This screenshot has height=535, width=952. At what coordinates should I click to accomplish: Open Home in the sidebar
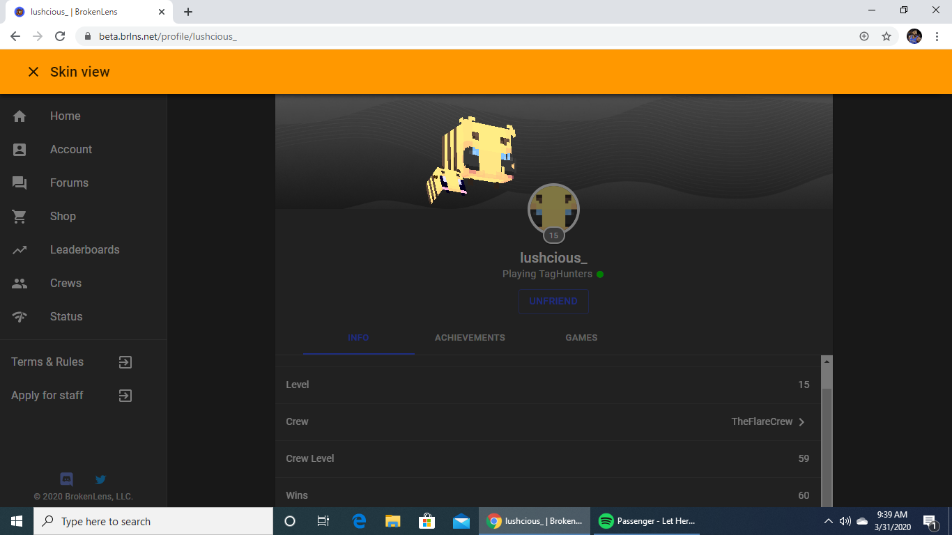(83, 116)
